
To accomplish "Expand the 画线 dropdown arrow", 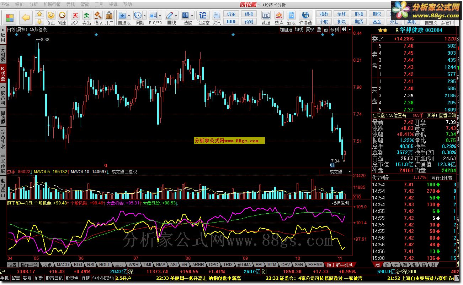I will (177, 15).
